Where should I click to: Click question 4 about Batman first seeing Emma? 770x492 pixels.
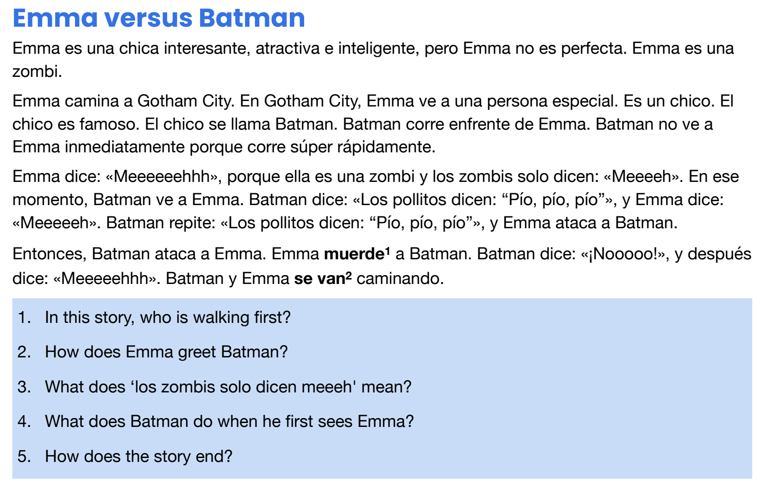(229, 422)
